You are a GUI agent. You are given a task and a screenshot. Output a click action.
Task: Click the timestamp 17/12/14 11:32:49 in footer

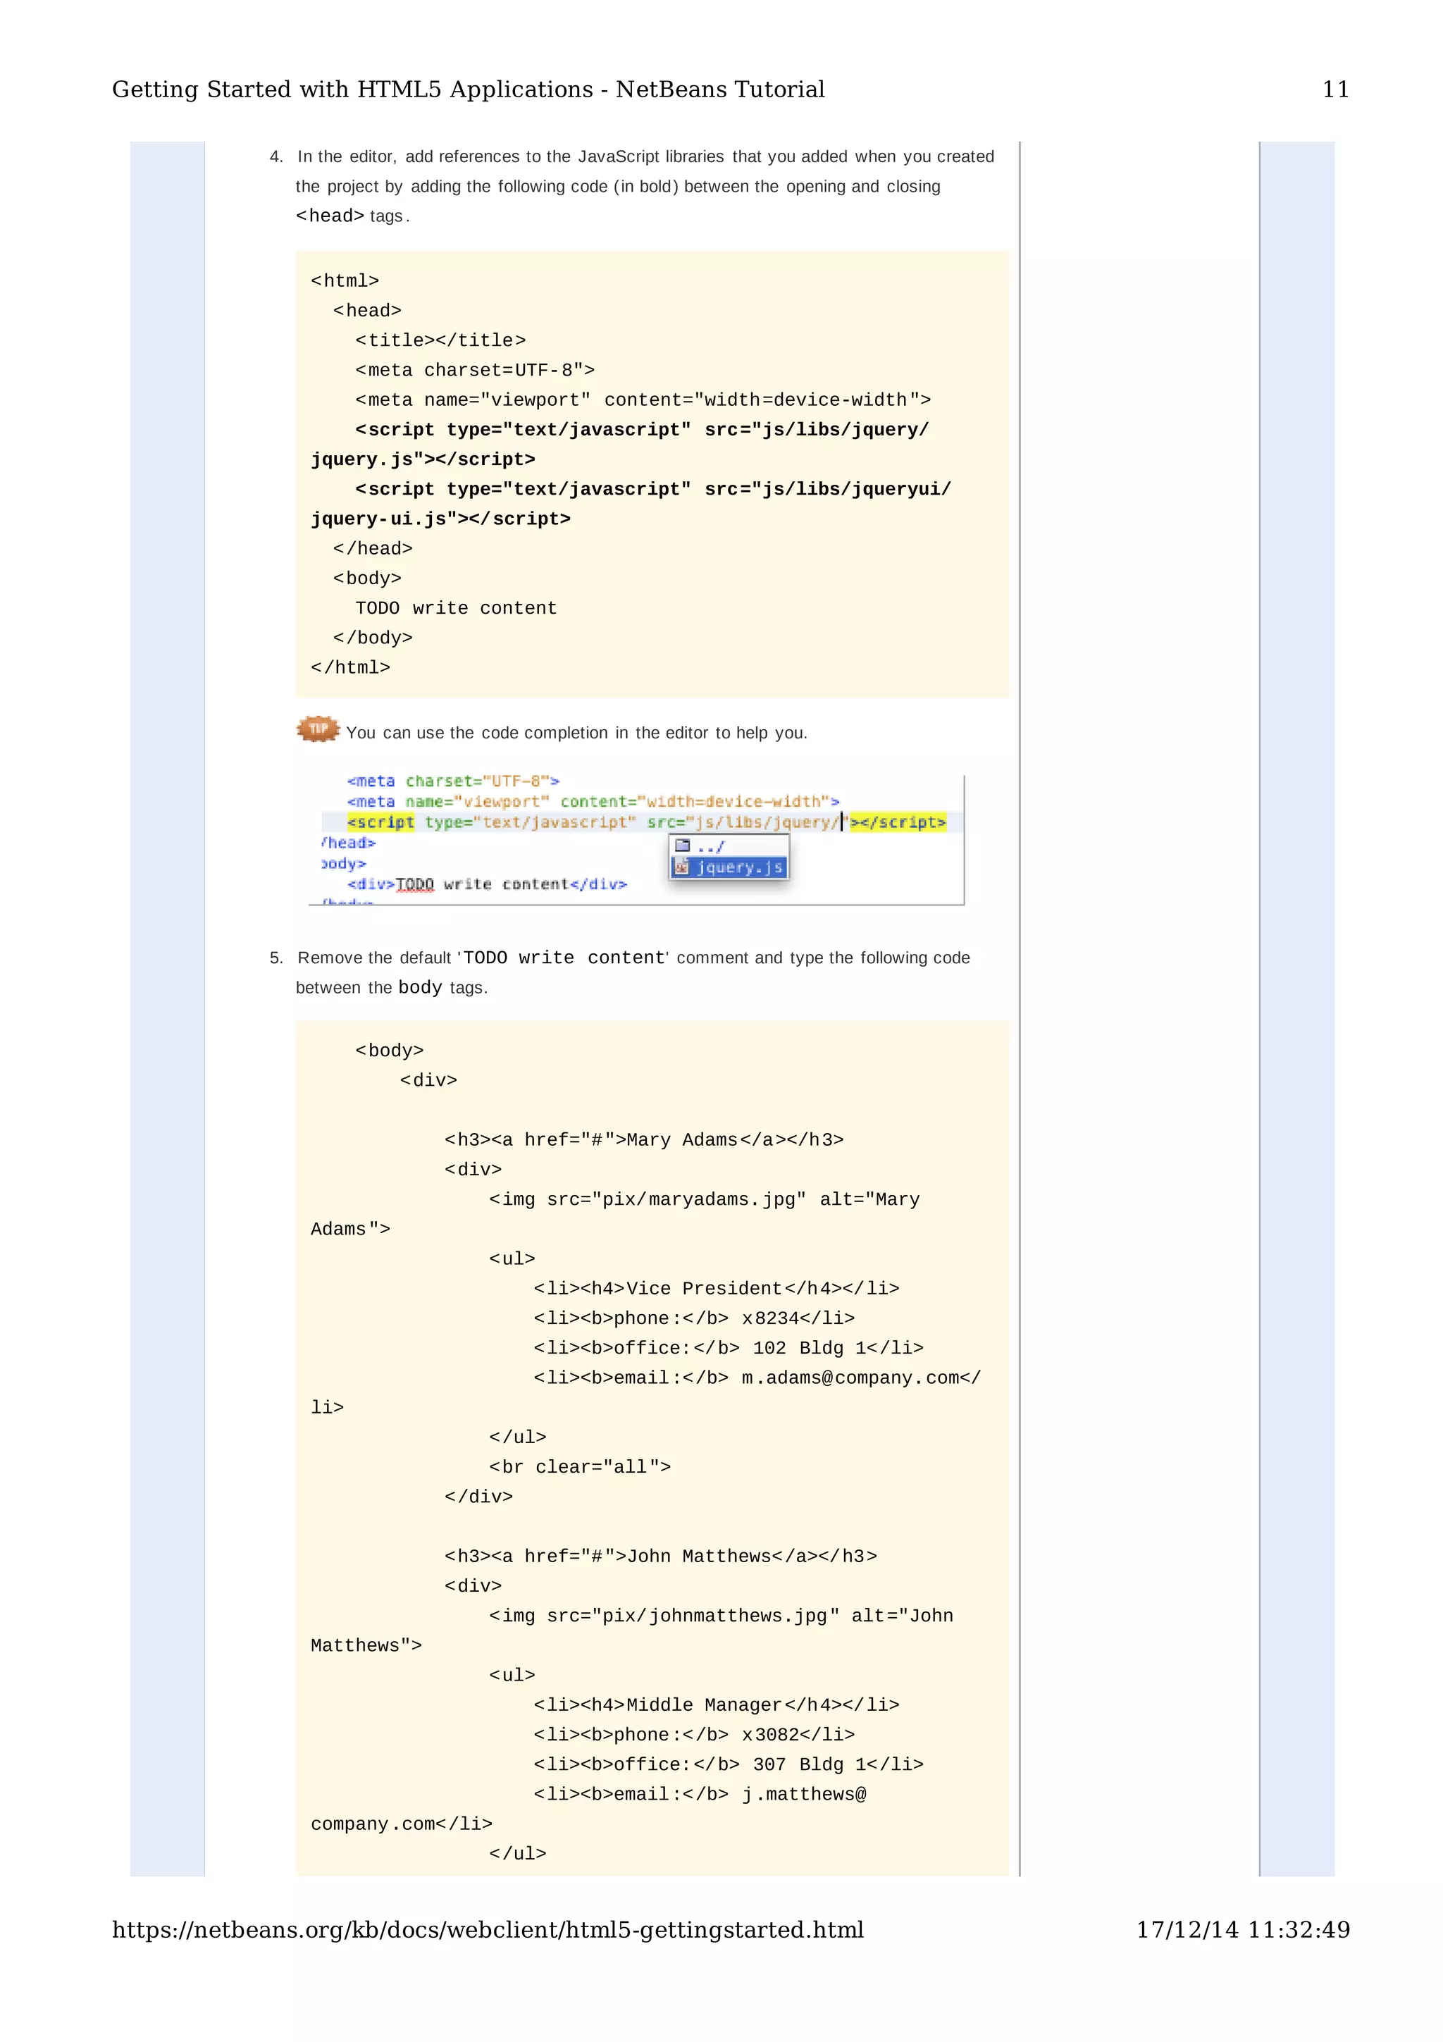coord(1242,1929)
